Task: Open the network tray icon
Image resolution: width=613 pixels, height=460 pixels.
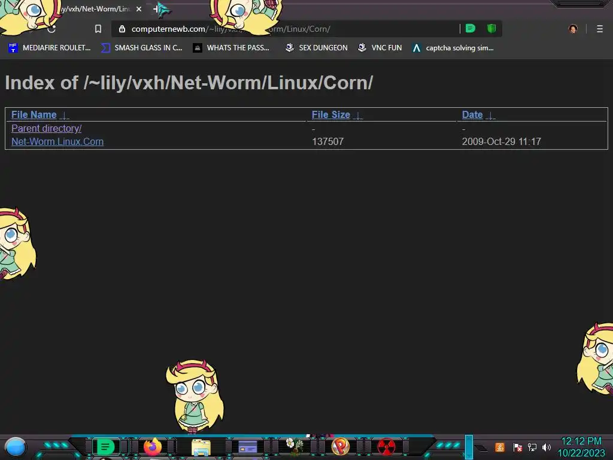Action: pyautogui.click(x=532, y=447)
